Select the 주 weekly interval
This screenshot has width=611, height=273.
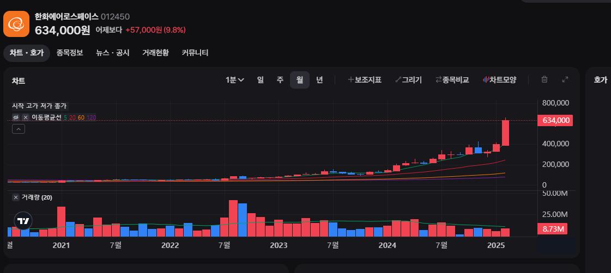(x=280, y=80)
